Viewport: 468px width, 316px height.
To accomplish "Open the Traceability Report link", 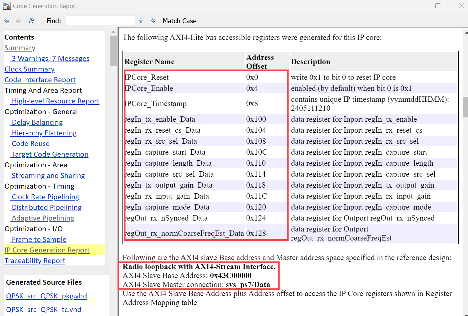I will coord(35,261).
